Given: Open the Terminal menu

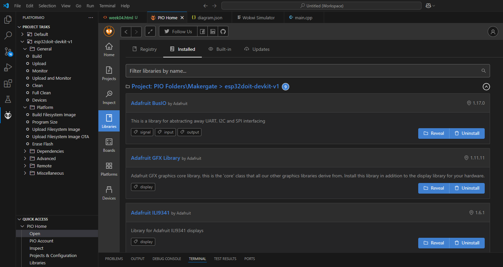Looking at the screenshot, I should coord(107,6).
